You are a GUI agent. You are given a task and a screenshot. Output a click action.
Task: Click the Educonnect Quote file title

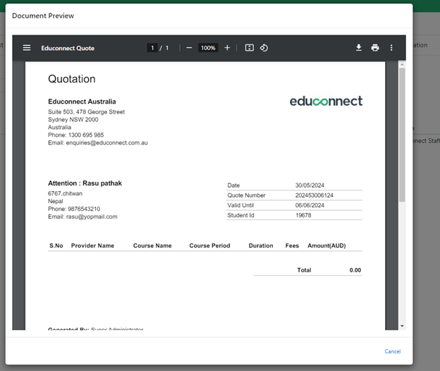[x=68, y=48]
